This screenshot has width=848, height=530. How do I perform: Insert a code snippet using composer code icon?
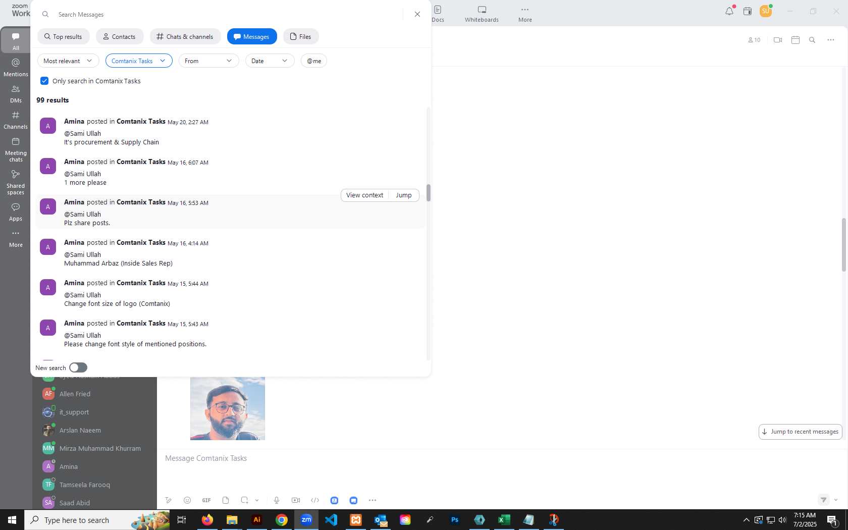pos(315,500)
